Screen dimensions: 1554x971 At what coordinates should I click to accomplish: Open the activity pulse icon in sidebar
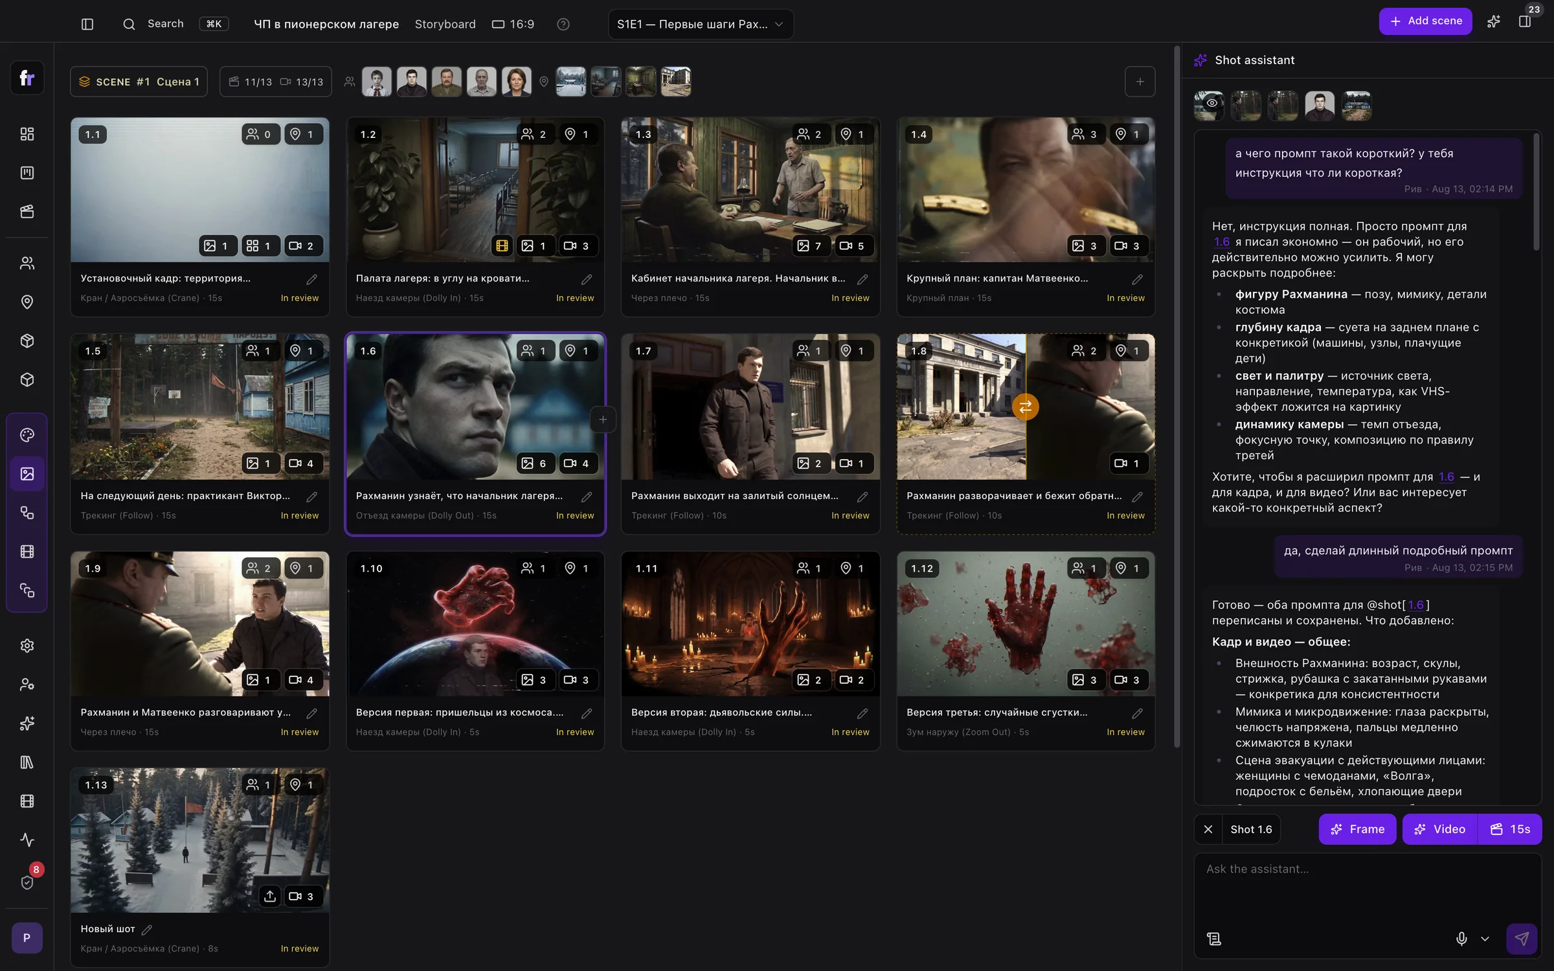27,840
